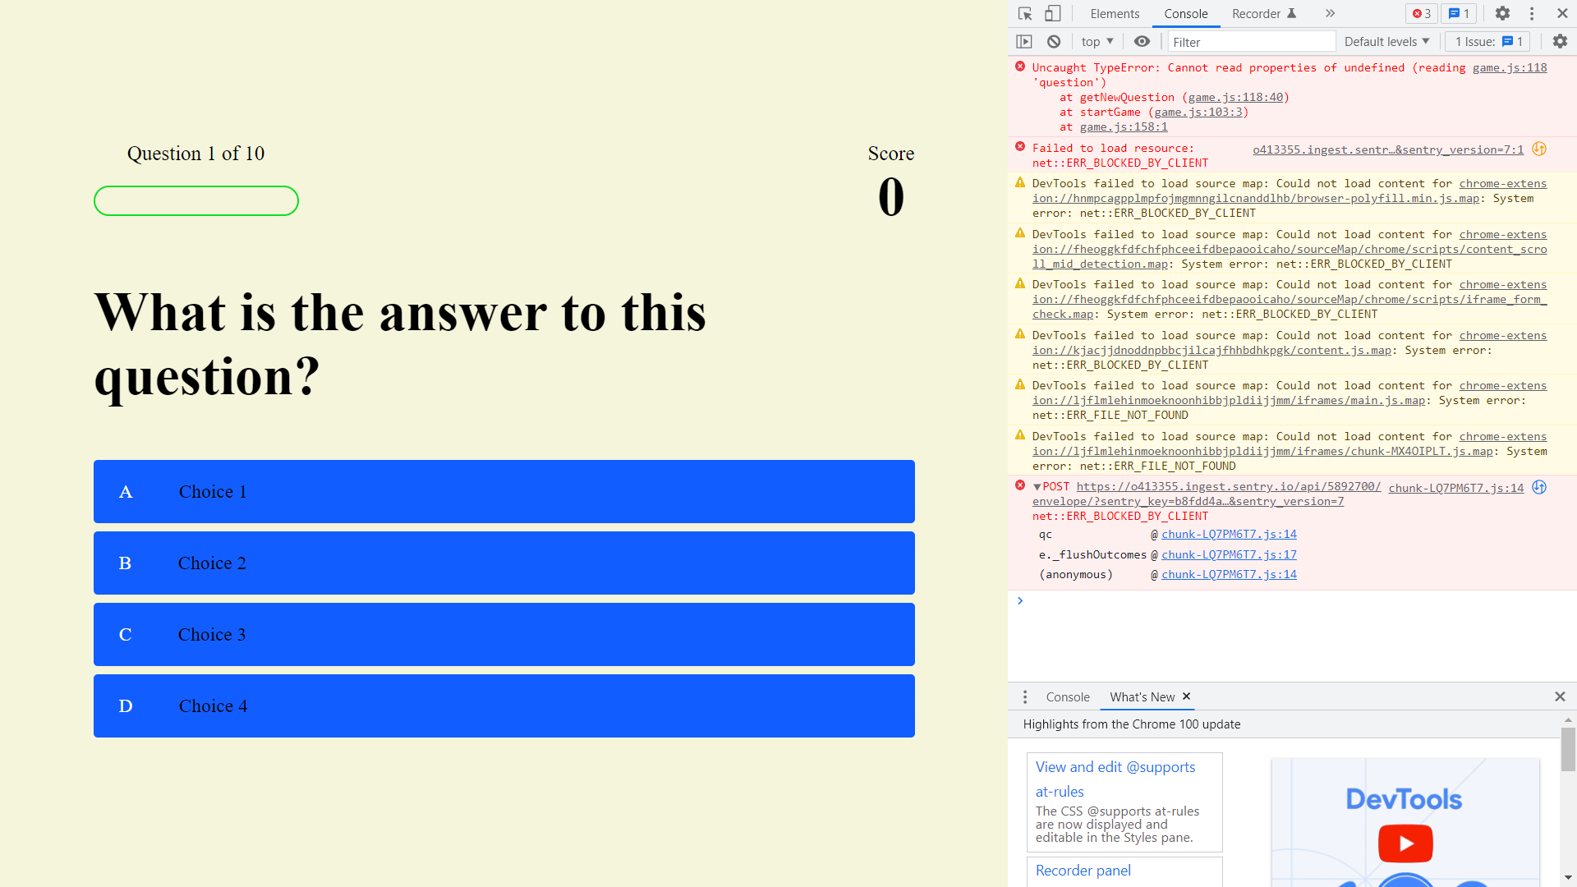Expand more DevTools tabs chevron
The height and width of the screenshot is (887, 1577).
coord(1330,14)
